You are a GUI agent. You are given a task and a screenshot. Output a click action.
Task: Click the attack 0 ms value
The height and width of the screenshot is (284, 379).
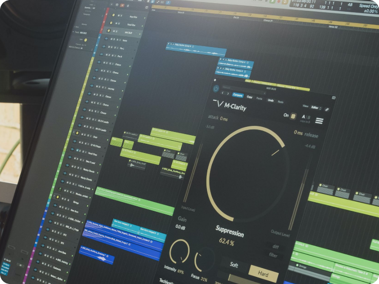[224, 119]
